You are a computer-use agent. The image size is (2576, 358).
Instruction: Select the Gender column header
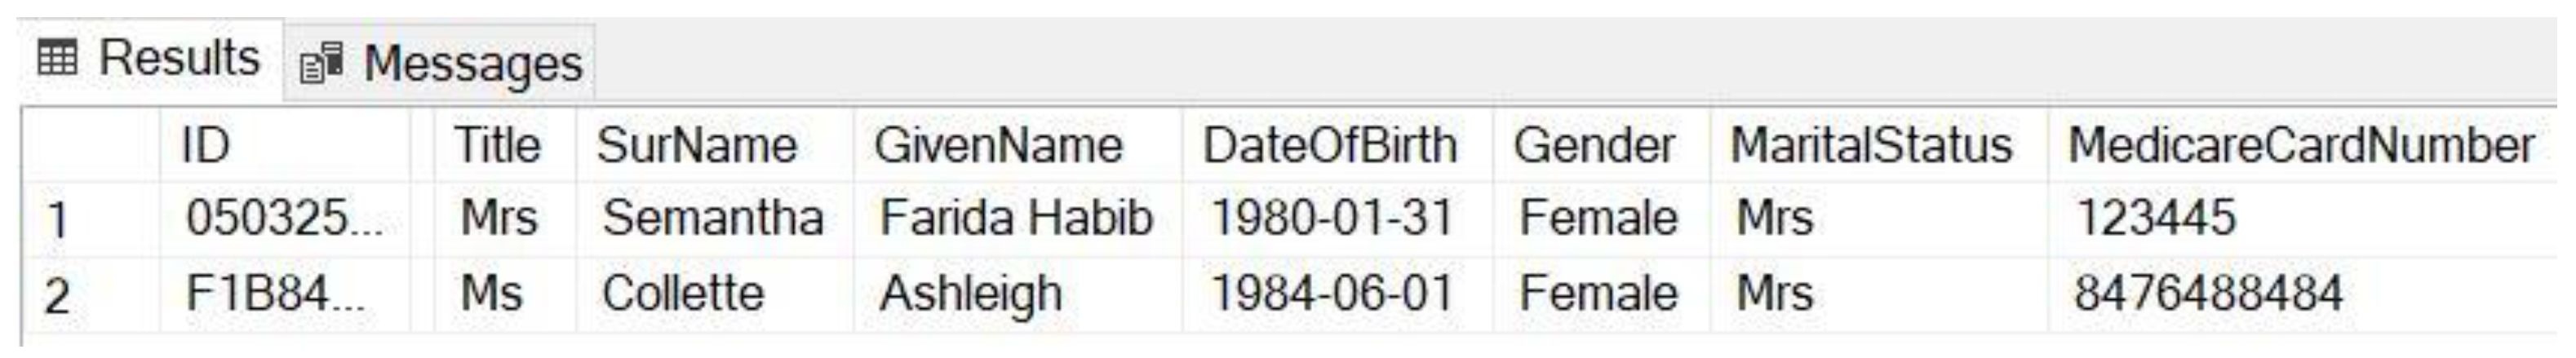(1594, 146)
